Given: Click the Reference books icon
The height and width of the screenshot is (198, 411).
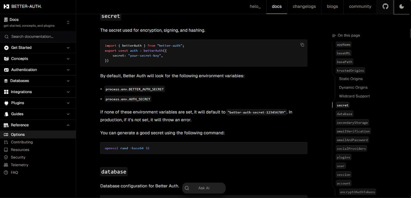Looking at the screenshot, I should point(7,125).
